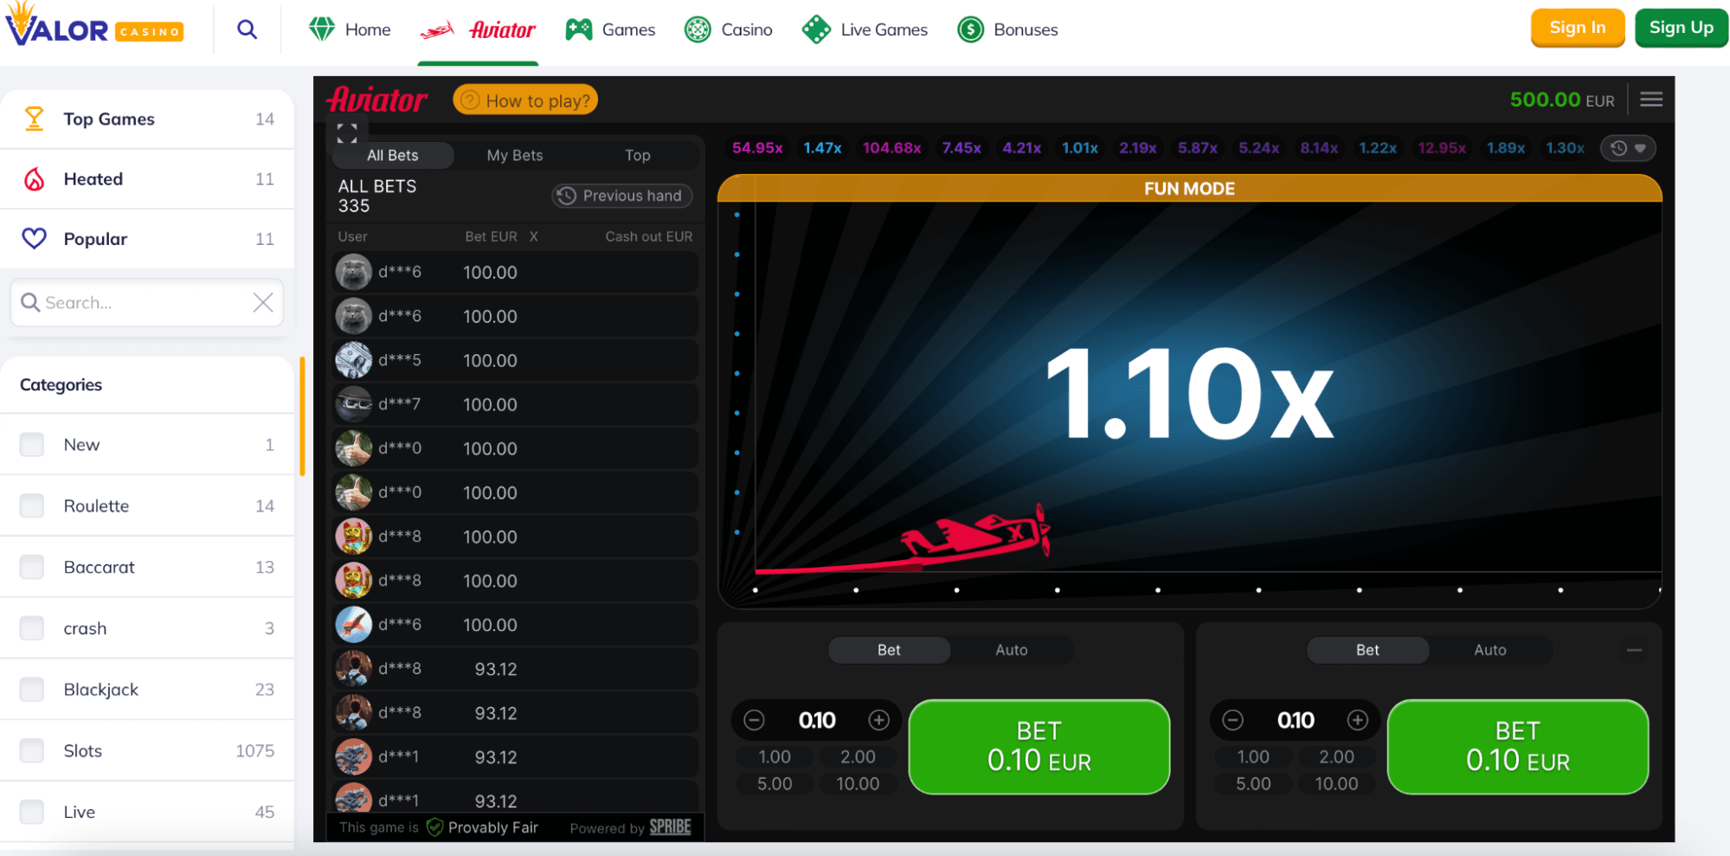Click How to play? button
The height and width of the screenshot is (856, 1730).
pos(525,100)
